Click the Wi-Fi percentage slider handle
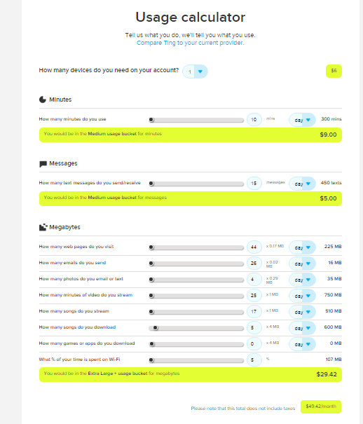This screenshot has height=424, width=363. point(151,360)
